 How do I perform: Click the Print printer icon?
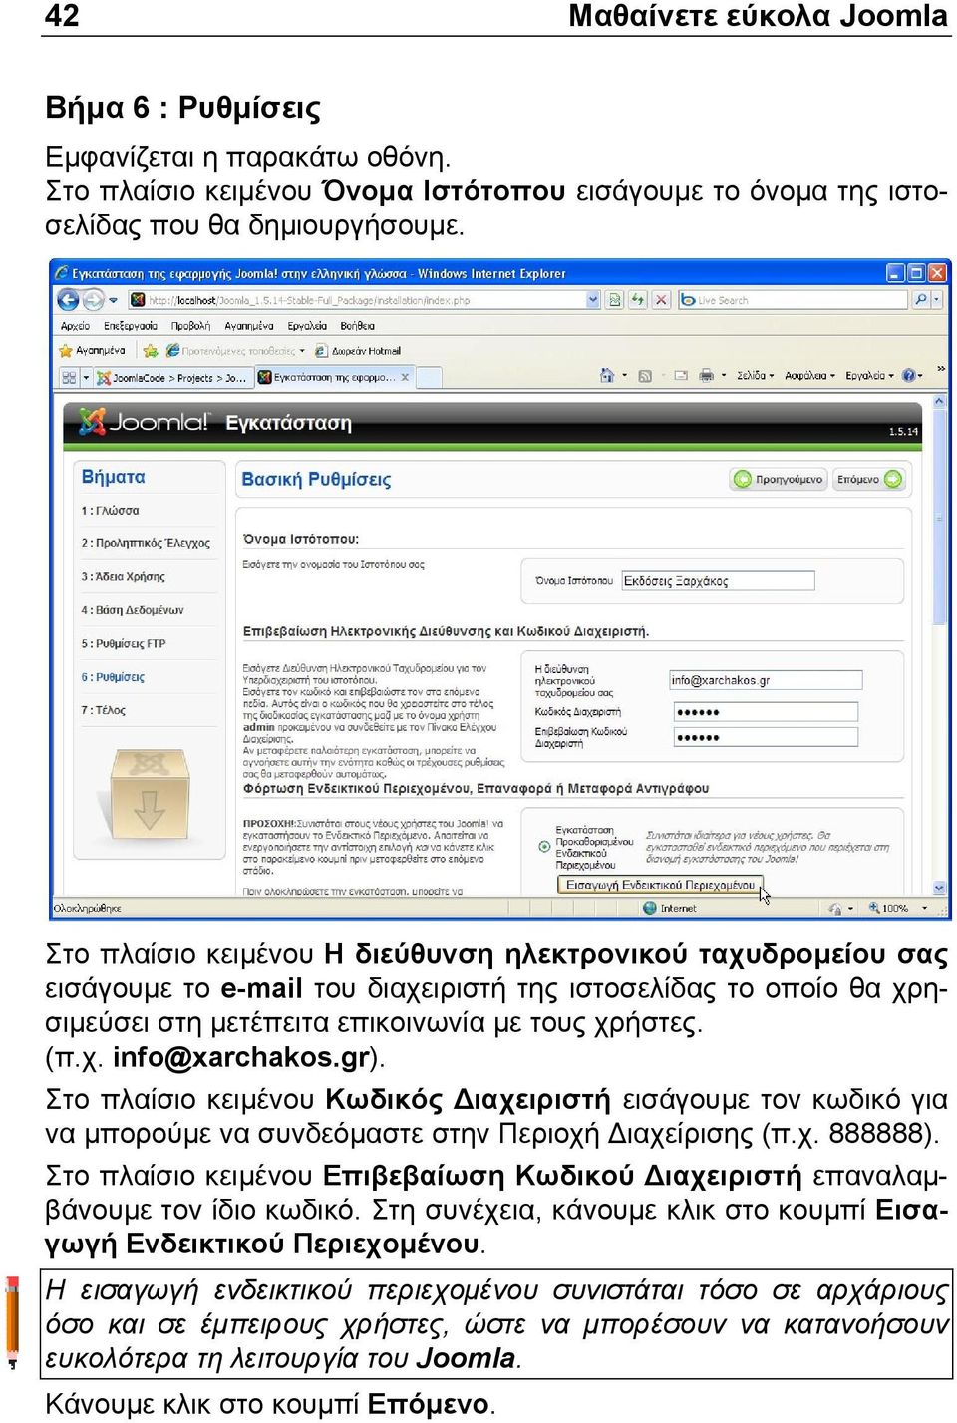[x=707, y=376]
